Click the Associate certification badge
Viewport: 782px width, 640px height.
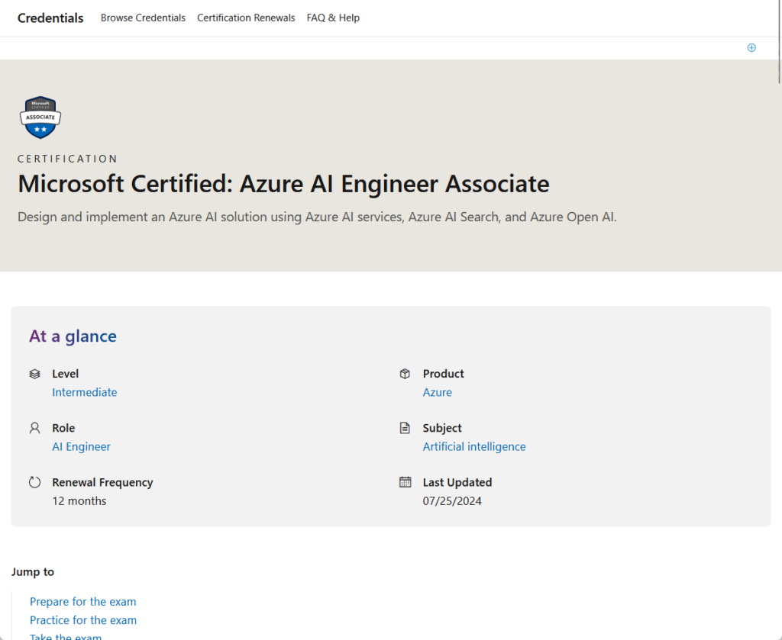click(40, 117)
